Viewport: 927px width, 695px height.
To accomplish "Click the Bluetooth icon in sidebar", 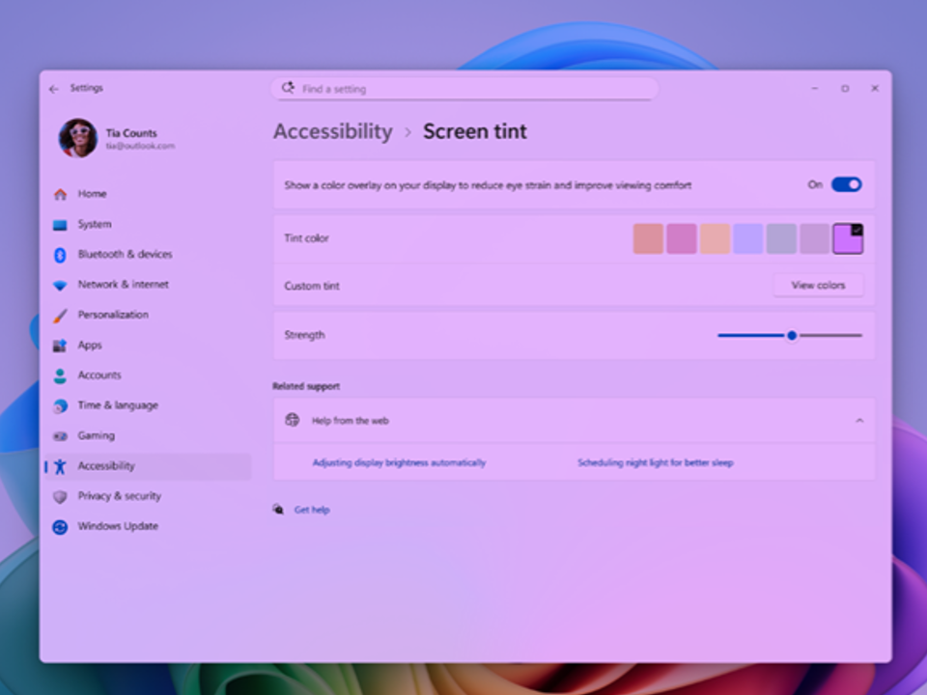I will (x=60, y=255).
